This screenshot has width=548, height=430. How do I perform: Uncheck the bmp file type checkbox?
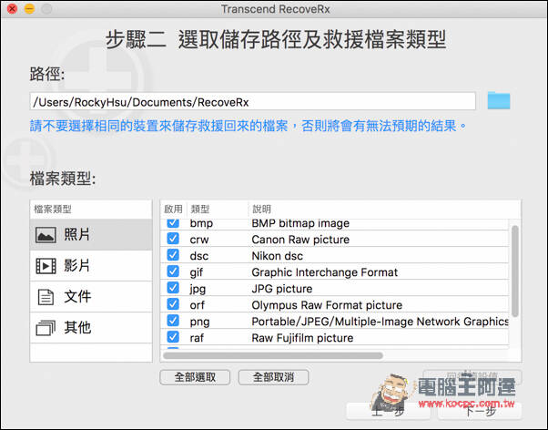[x=173, y=223]
